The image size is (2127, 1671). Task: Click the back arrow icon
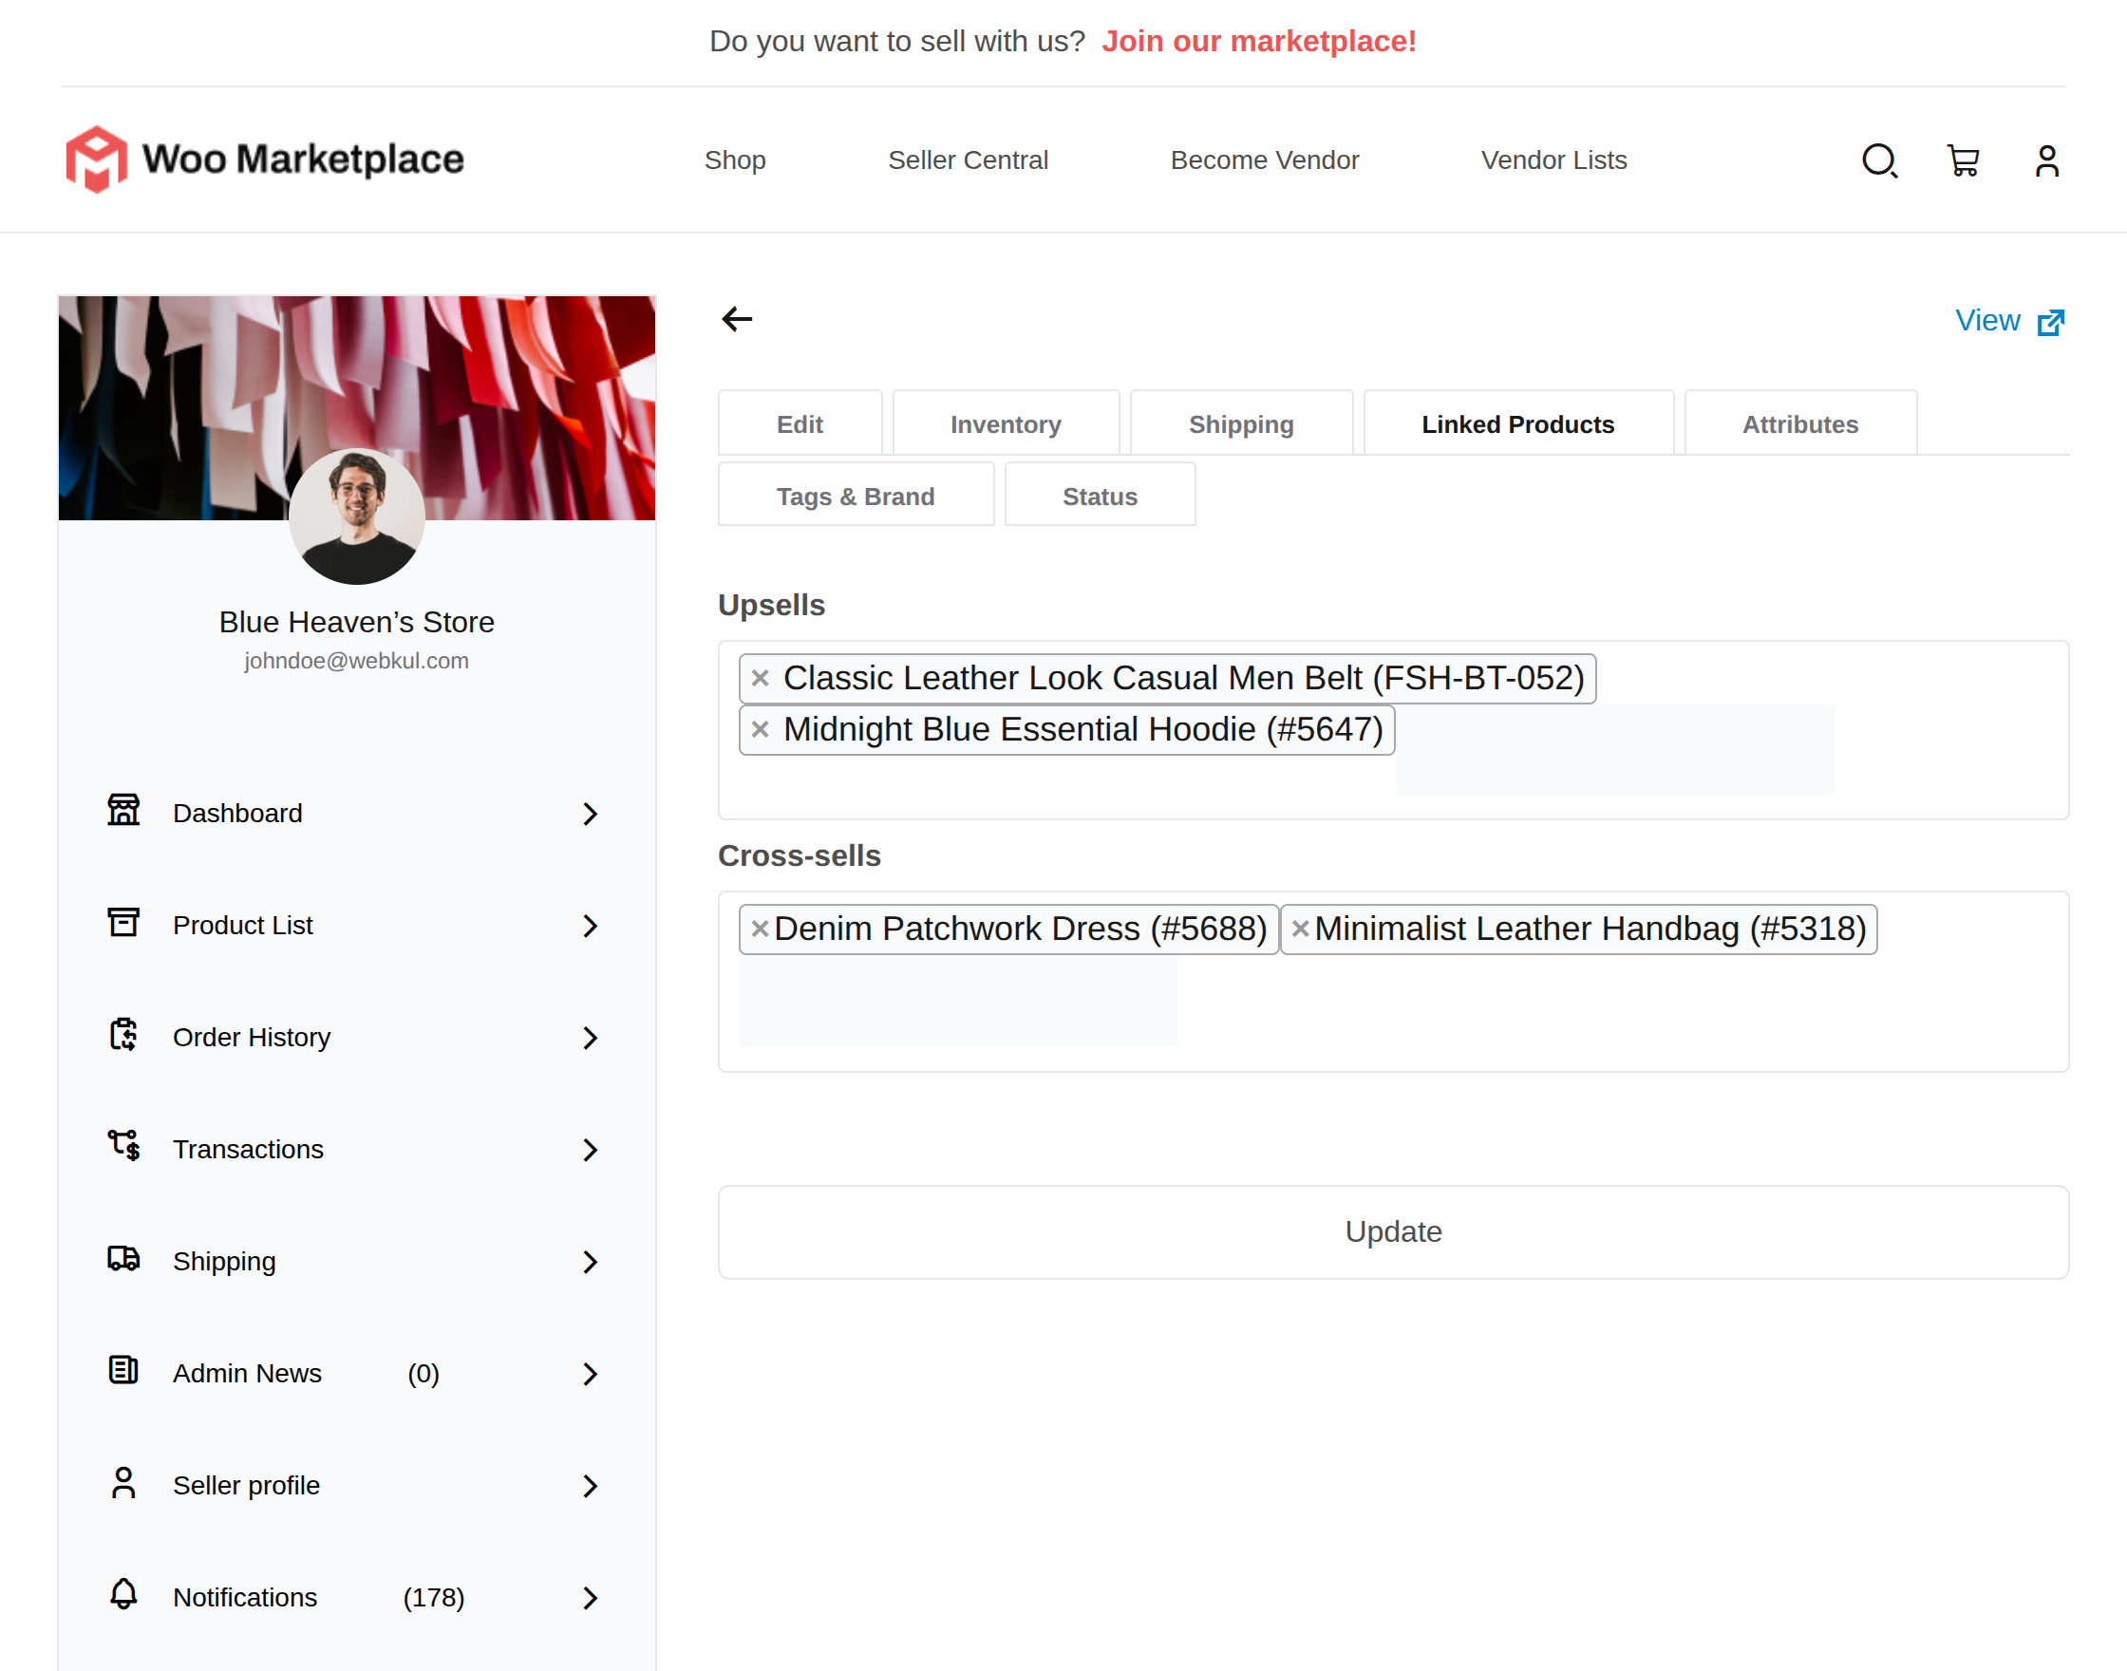[737, 319]
